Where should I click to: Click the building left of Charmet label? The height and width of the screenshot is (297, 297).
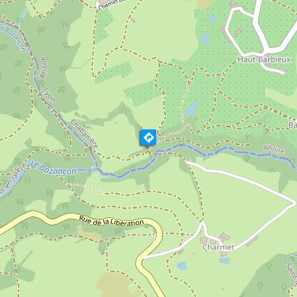[x=204, y=240]
